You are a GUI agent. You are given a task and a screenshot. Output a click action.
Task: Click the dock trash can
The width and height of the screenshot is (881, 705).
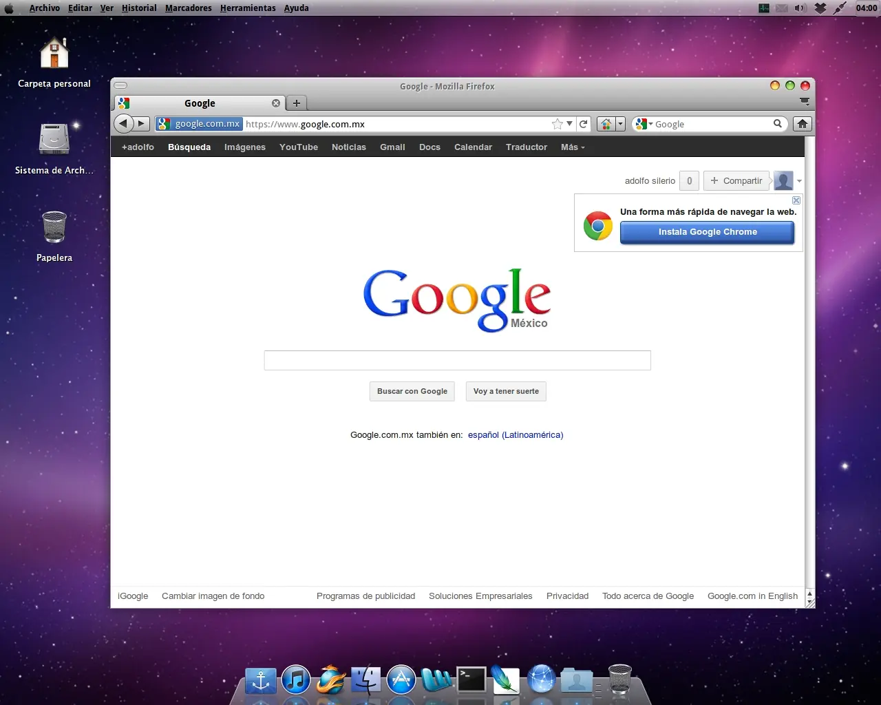click(x=620, y=679)
